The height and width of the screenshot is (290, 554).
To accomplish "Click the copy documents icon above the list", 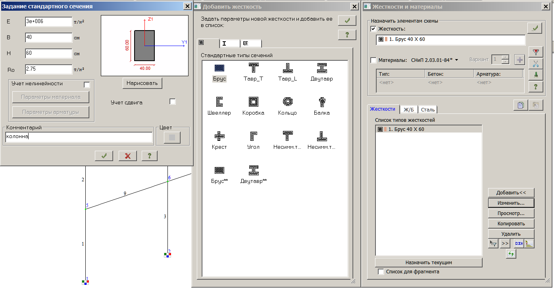I will (x=520, y=105).
